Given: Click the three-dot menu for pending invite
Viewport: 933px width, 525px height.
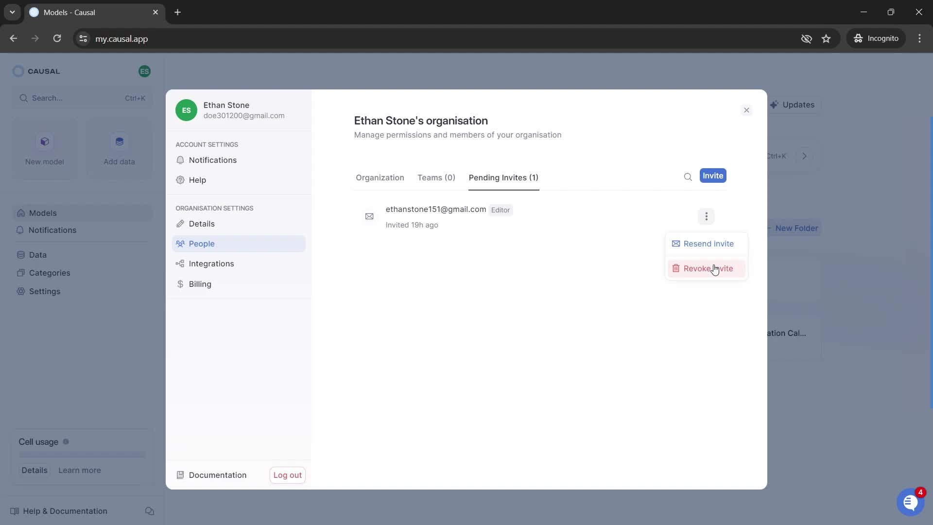Looking at the screenshot, I should 706,216.
